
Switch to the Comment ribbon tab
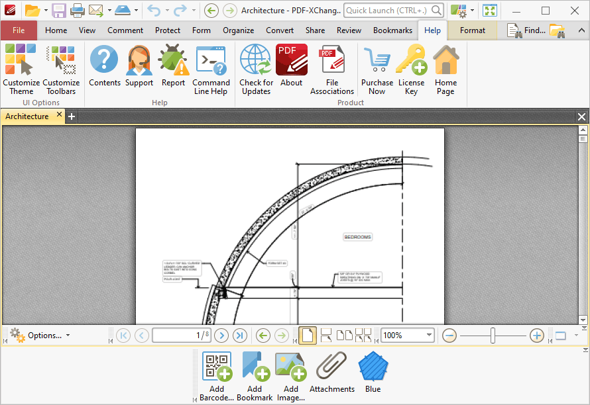(125, 30)
